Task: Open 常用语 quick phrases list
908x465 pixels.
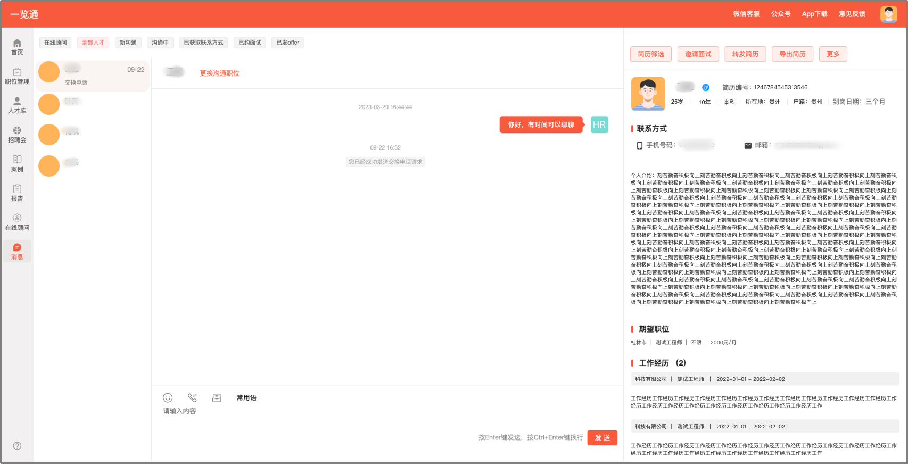Action: click(246, 398)
